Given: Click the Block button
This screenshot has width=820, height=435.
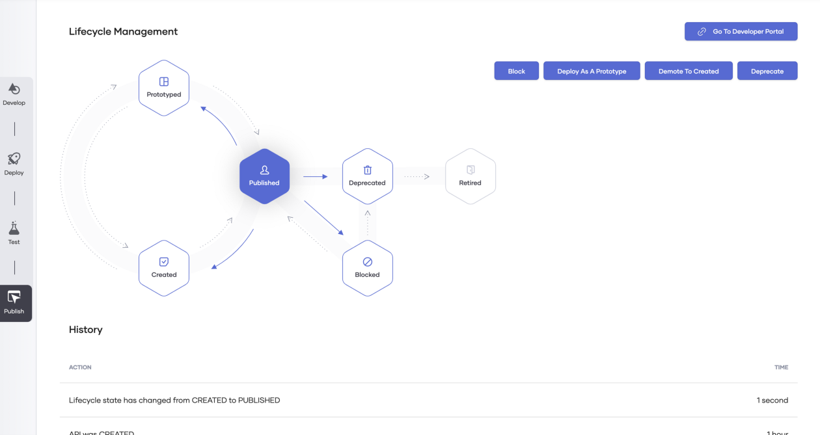Looking at the screenshot, I should [x=517, y=71].
